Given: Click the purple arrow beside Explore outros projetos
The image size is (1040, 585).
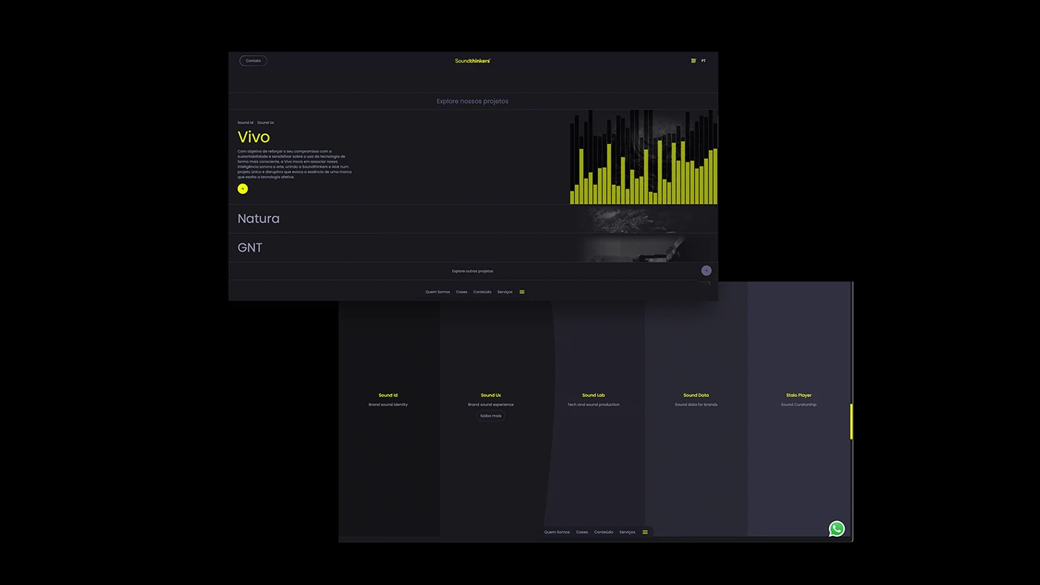Looking at the screenshot, I should pyautogui.click(x=706, y=271).
